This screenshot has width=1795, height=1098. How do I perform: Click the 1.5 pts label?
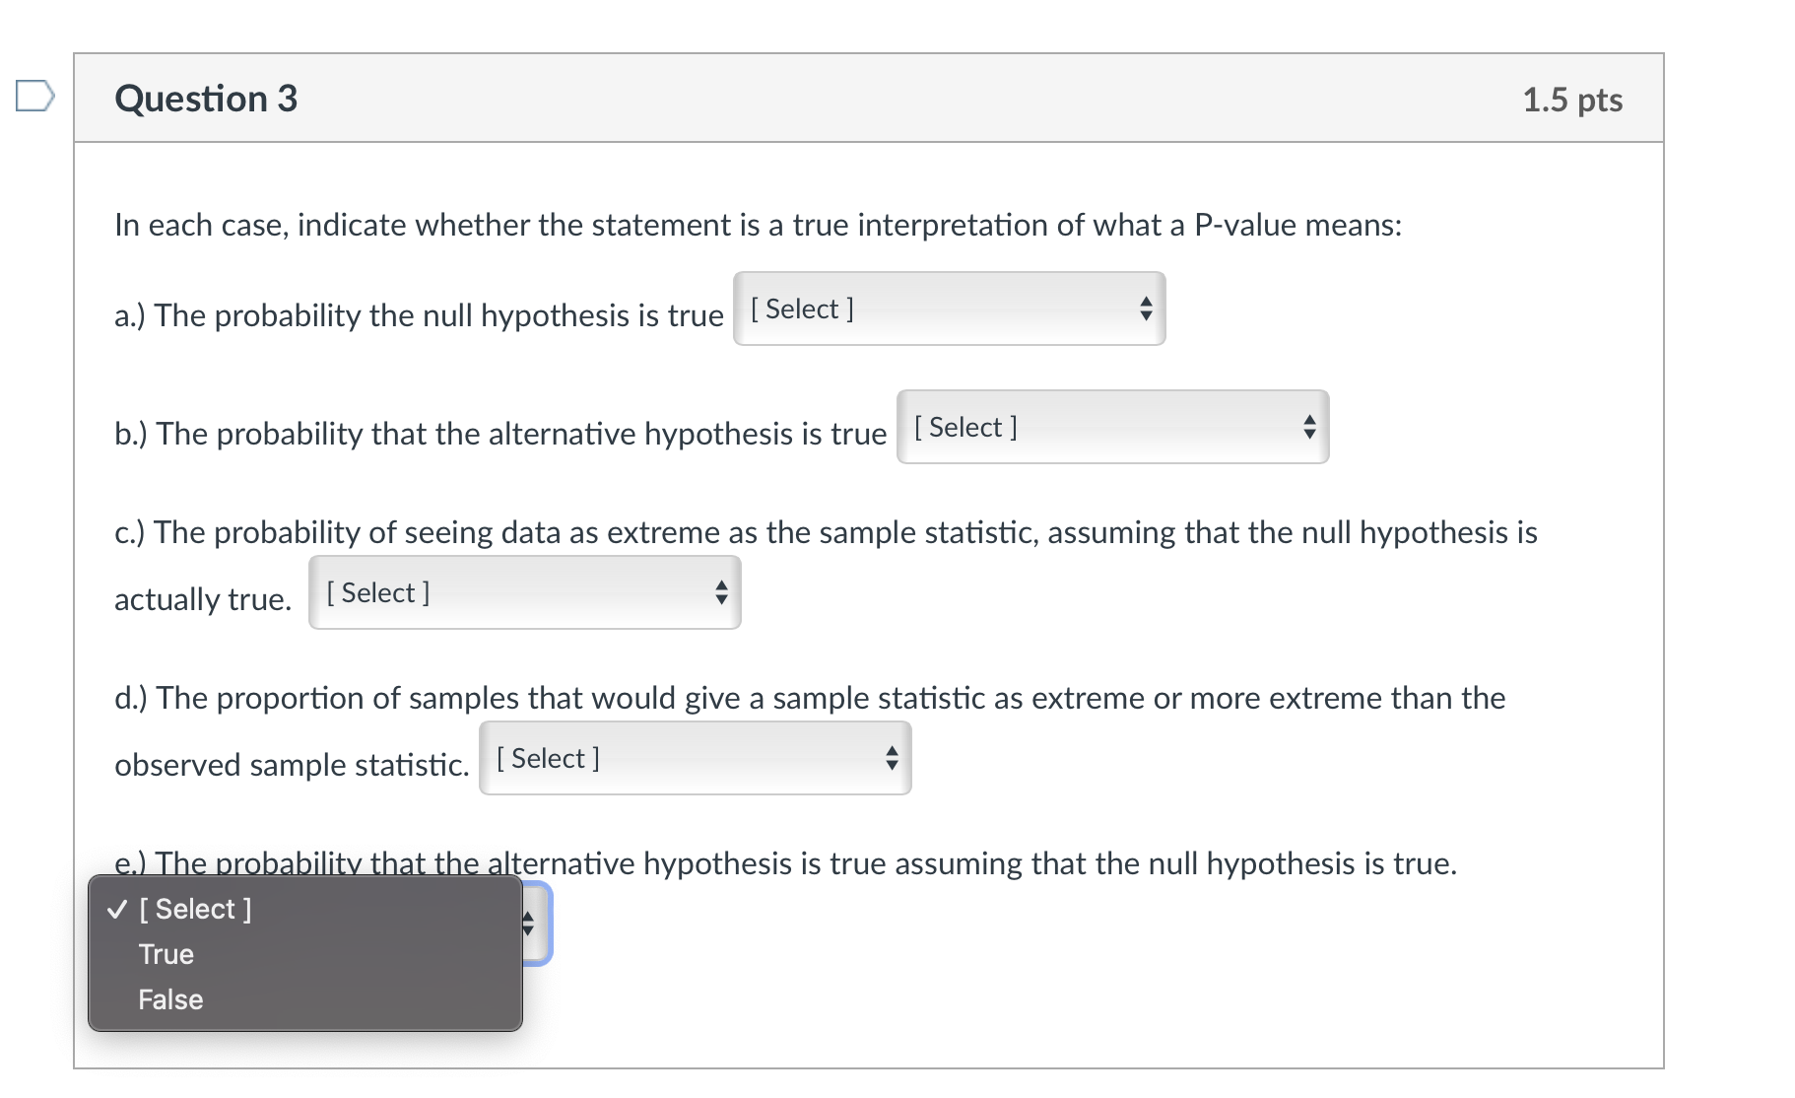pos(1572,100)
